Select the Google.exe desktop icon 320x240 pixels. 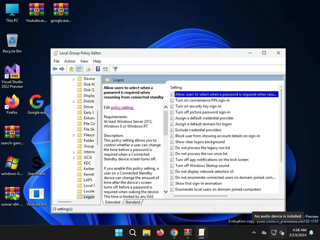click(x=37, y=104)
